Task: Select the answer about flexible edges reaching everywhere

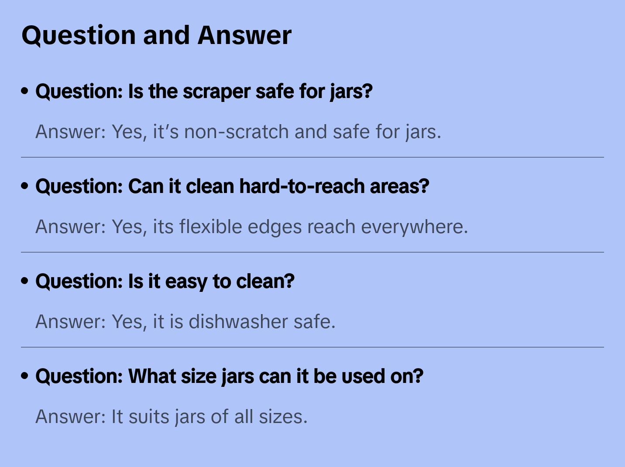Action: click(x=251, y=227)
